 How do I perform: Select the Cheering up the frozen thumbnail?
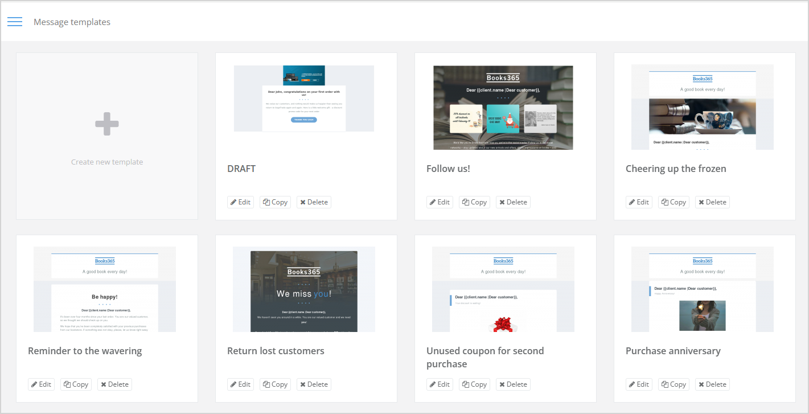(703, 108)
